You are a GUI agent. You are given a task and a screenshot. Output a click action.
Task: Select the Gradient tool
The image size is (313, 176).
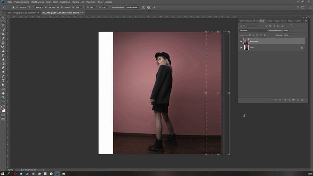coord(3,64)
